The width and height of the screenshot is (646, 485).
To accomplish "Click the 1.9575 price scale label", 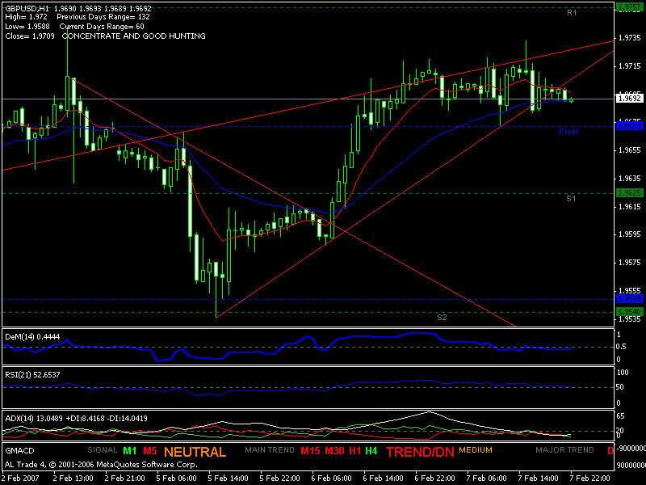I will pyautogui.click(x=630, y=263).
